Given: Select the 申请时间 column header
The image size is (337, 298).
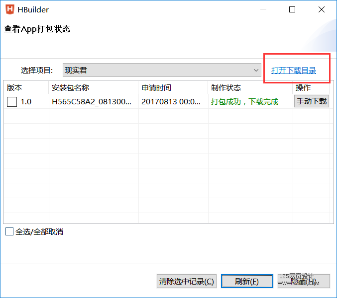Looking at the screenshot, I should point(156,88).
